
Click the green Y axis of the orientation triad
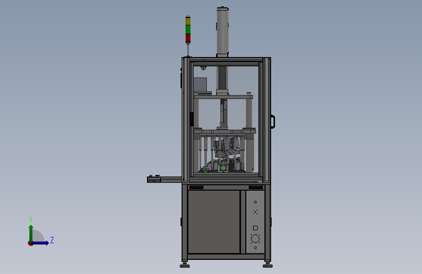coord(31,233)
